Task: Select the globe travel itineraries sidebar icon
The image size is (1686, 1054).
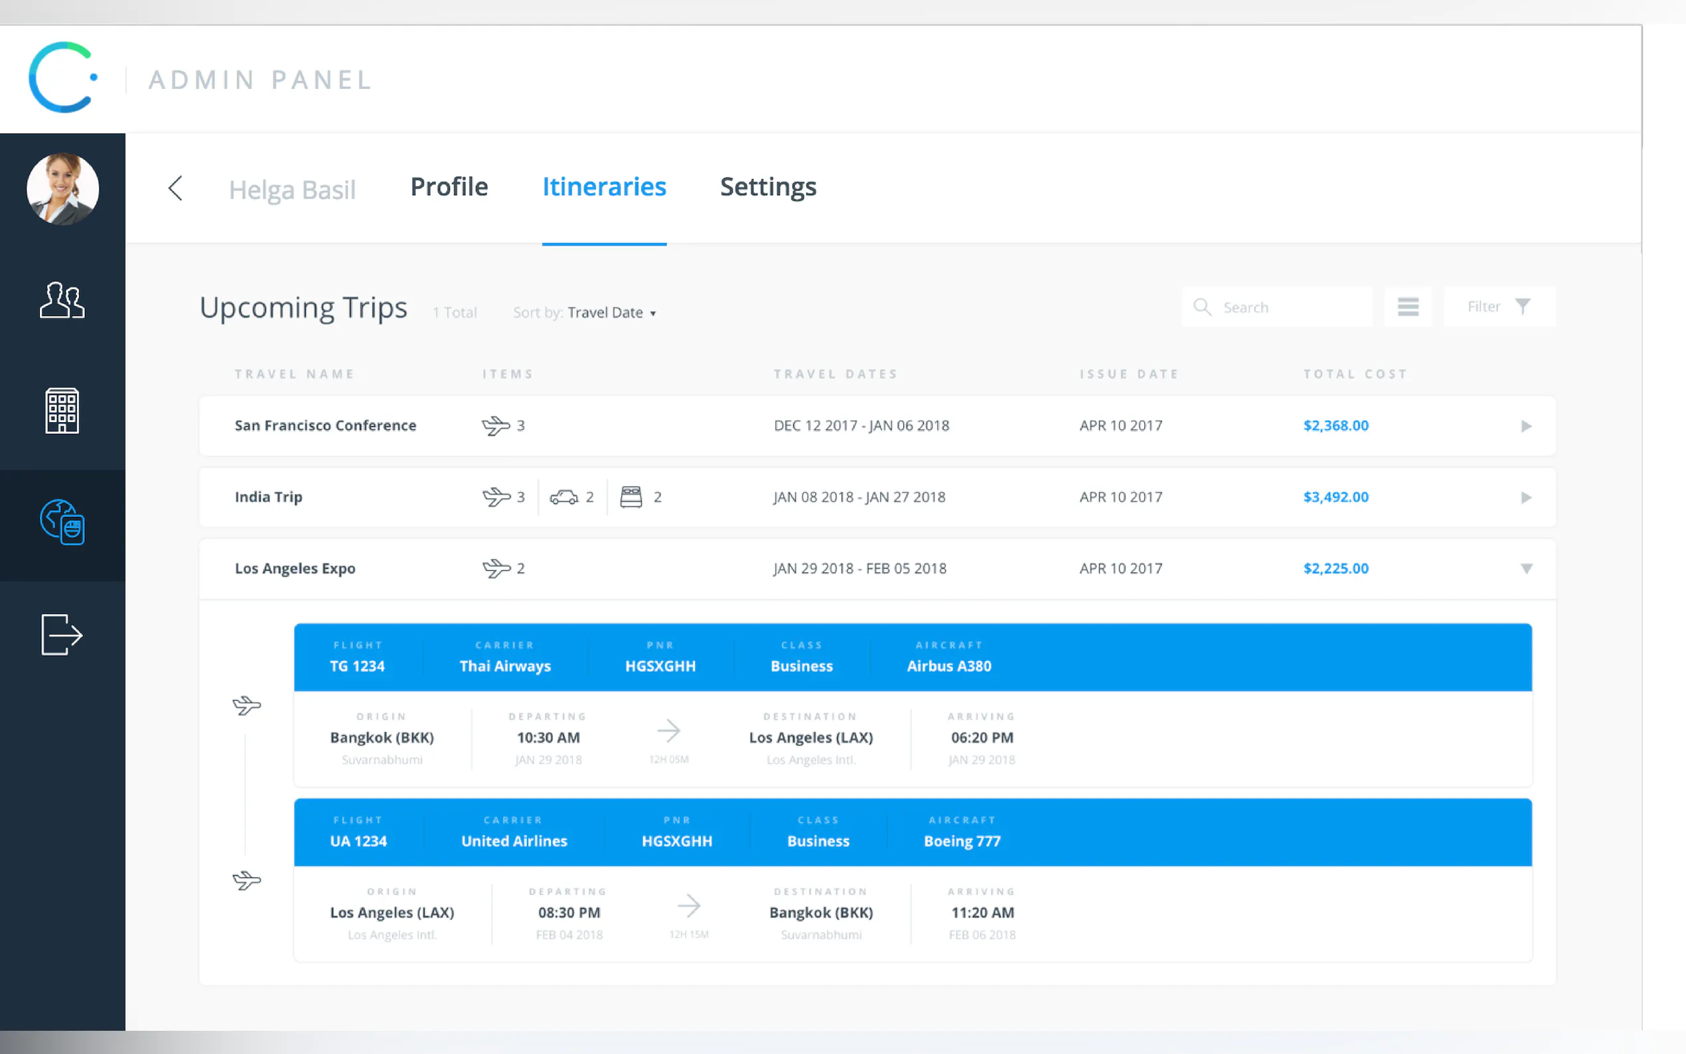Action: (x=62, y=522)
